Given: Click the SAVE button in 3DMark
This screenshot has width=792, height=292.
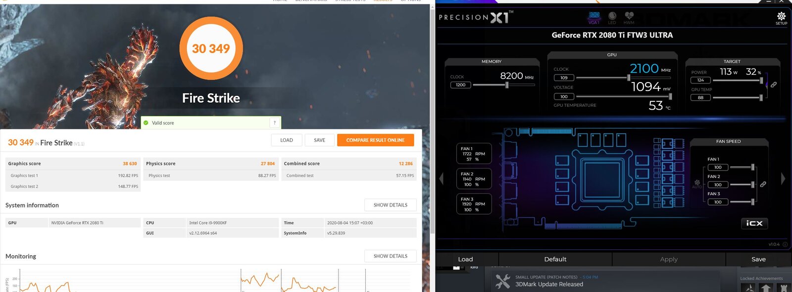Looking at the screenshot, I should point(320,140).
